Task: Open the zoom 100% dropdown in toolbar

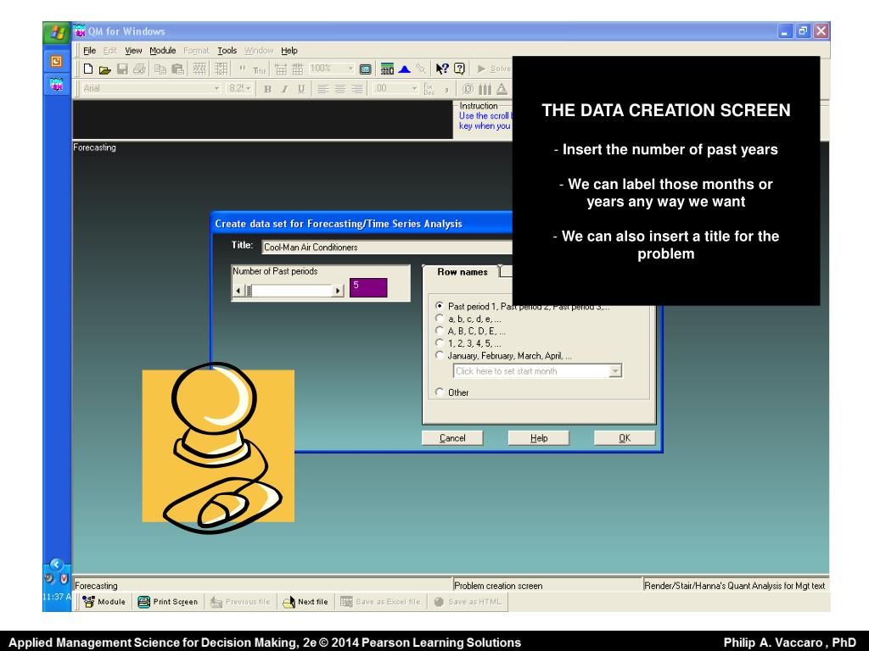Action: (x=350, y=67)
